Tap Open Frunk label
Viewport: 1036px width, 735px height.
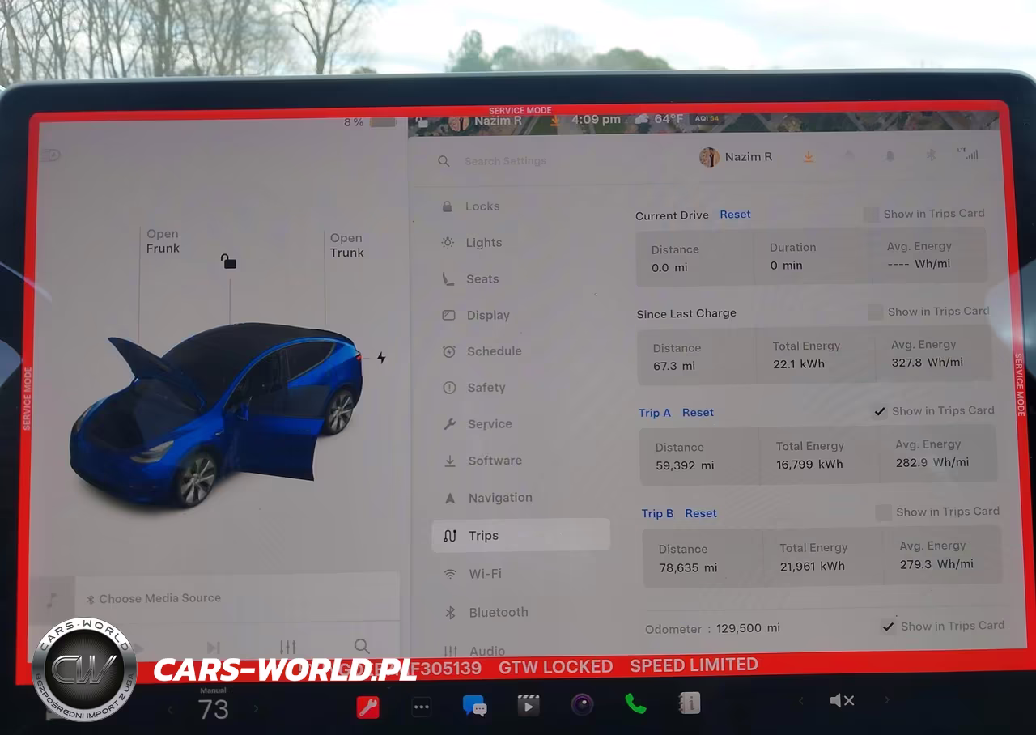(x=163, y=241)
